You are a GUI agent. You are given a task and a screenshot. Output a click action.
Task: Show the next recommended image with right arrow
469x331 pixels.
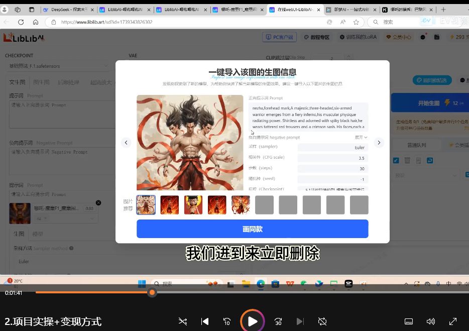click(379, 143)
